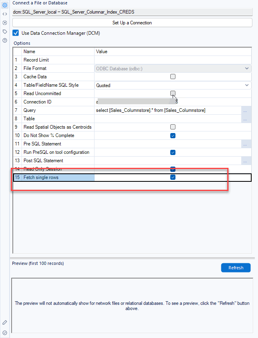The width and height of the screenshot is (258, 338).
Task: Disable Use Data Connection Manager (DCM) checkbox
Action: (x=16, y=33)
